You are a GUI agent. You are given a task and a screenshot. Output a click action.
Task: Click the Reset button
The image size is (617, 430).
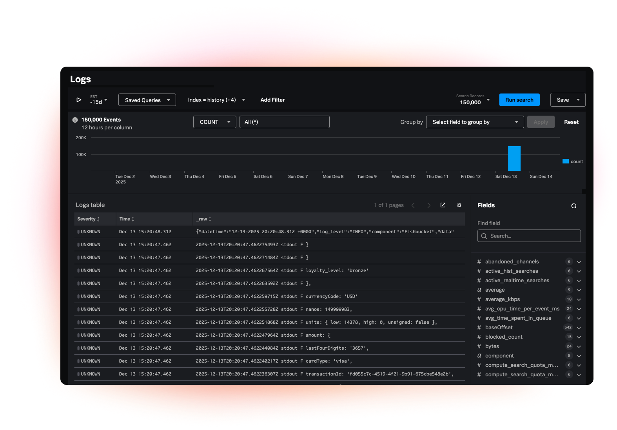coord(571,122)
